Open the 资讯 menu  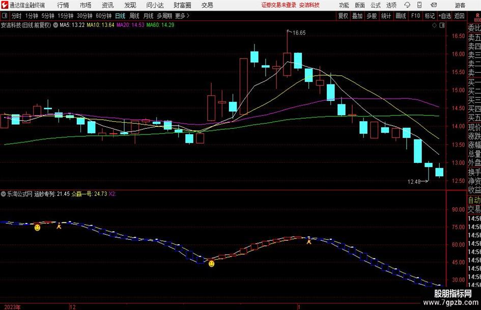108,5
